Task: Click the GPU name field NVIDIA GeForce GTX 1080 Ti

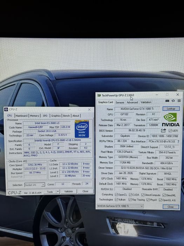Action: coord(137,109)
